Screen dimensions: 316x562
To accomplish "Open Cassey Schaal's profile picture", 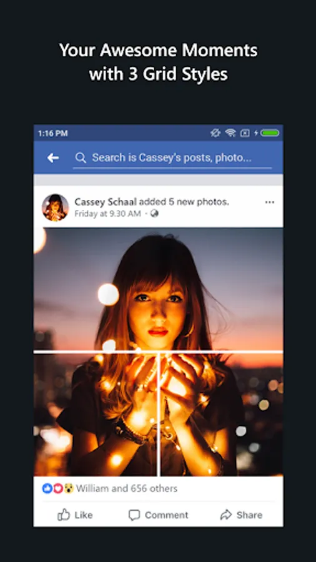I will (x=55, y=207).
